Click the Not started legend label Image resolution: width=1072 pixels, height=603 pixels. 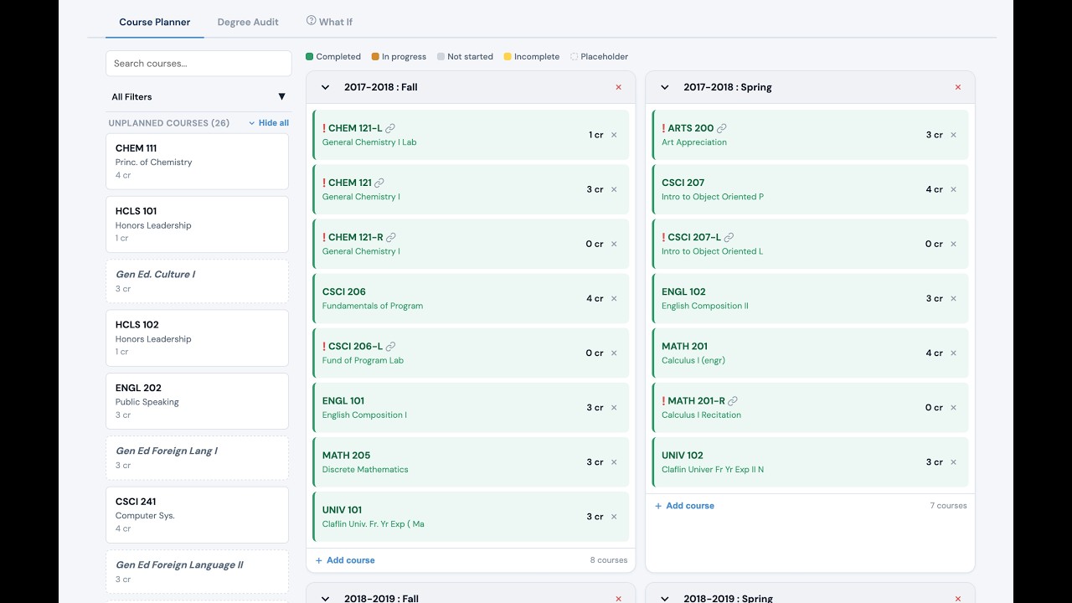[x=470, y=57]
